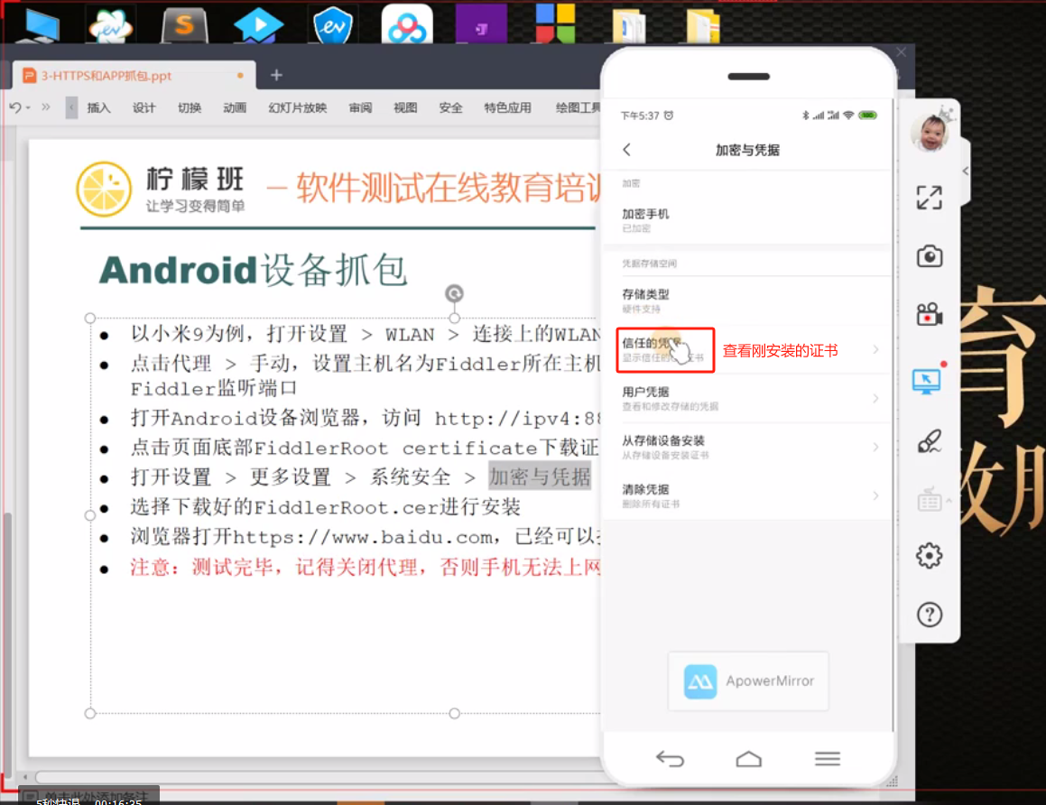
Task: Click the Android设备抓包 slide title
Action: (x=253, y=270)
